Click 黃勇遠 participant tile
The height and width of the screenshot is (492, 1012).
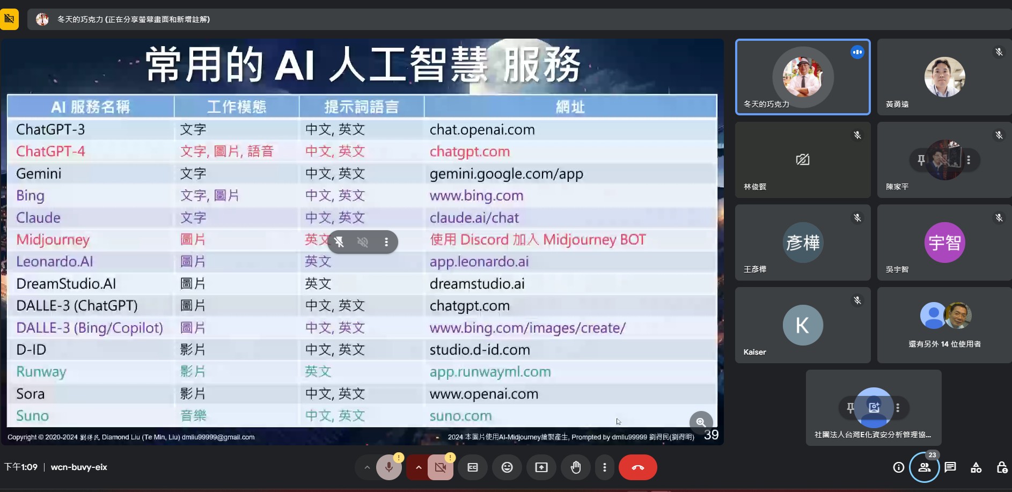[x=944, y=77]
